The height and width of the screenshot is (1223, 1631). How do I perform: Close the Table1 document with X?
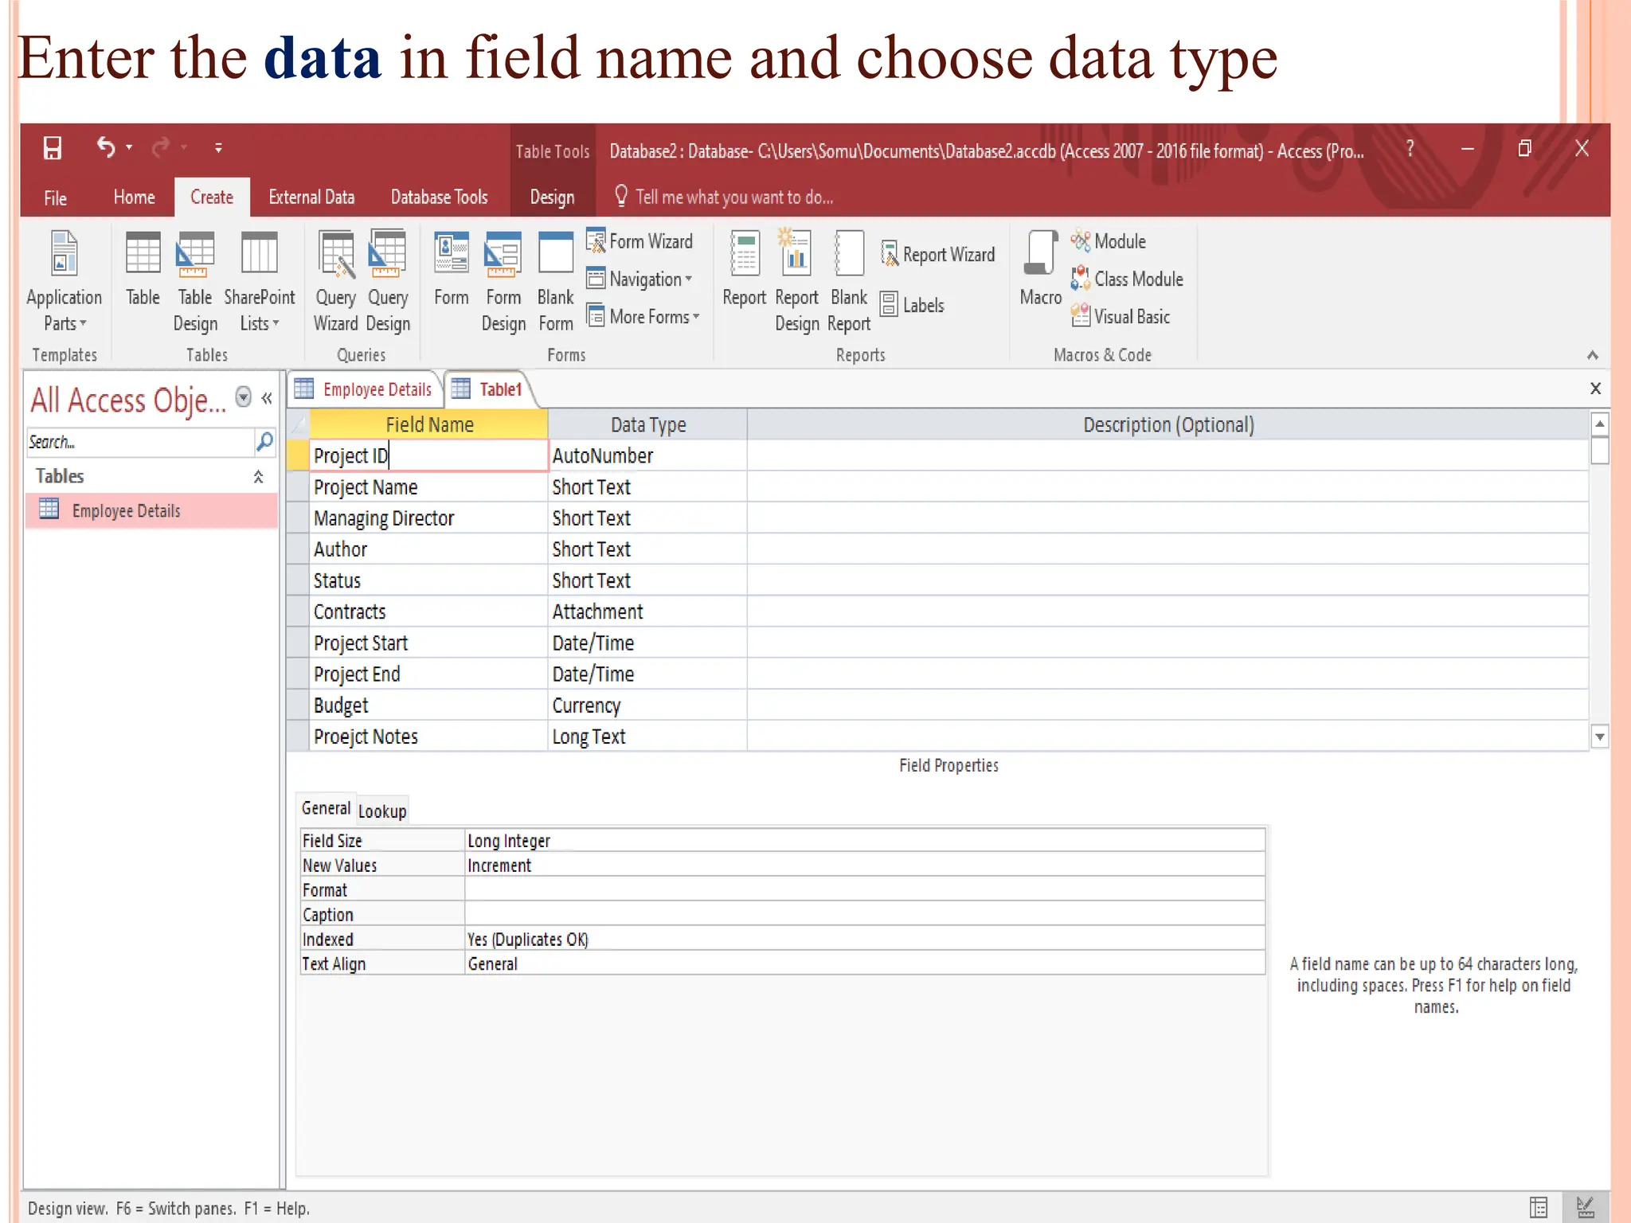pyautogui.click(x=1595, y=389)
